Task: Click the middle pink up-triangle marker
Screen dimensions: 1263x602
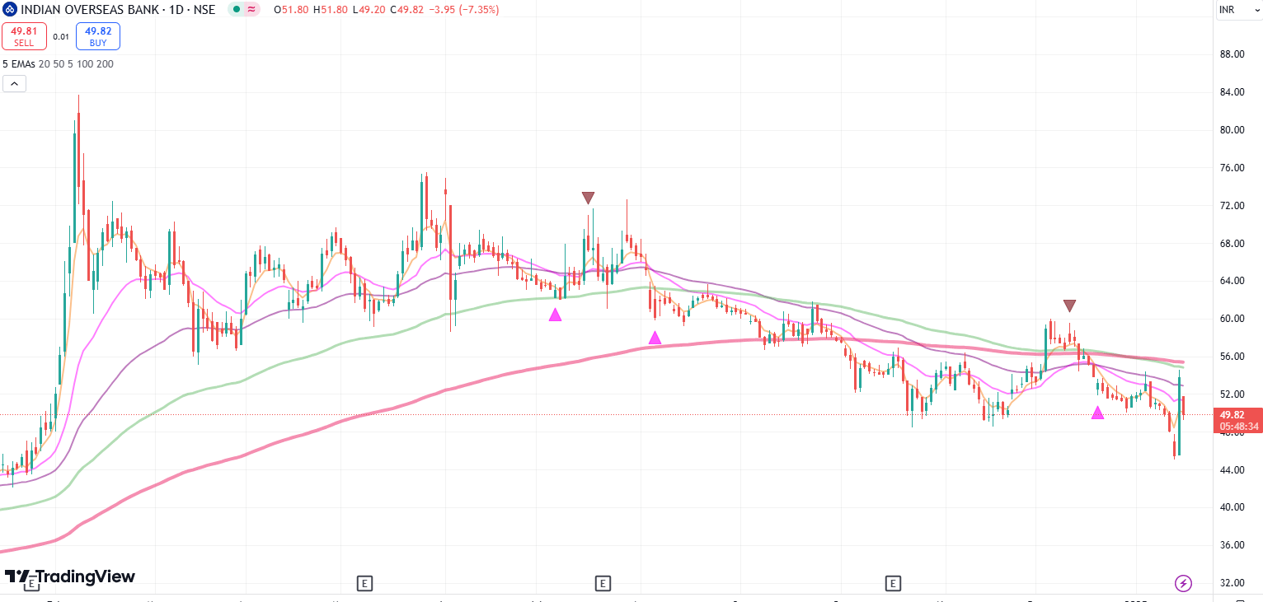Action: pos(655,338)
